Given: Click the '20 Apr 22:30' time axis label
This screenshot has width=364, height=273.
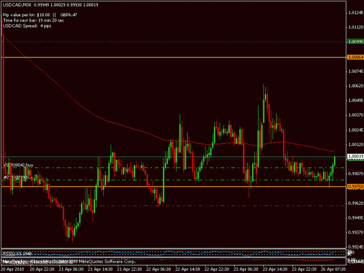Looking at the screenshot, I should [x=42, y=270].
